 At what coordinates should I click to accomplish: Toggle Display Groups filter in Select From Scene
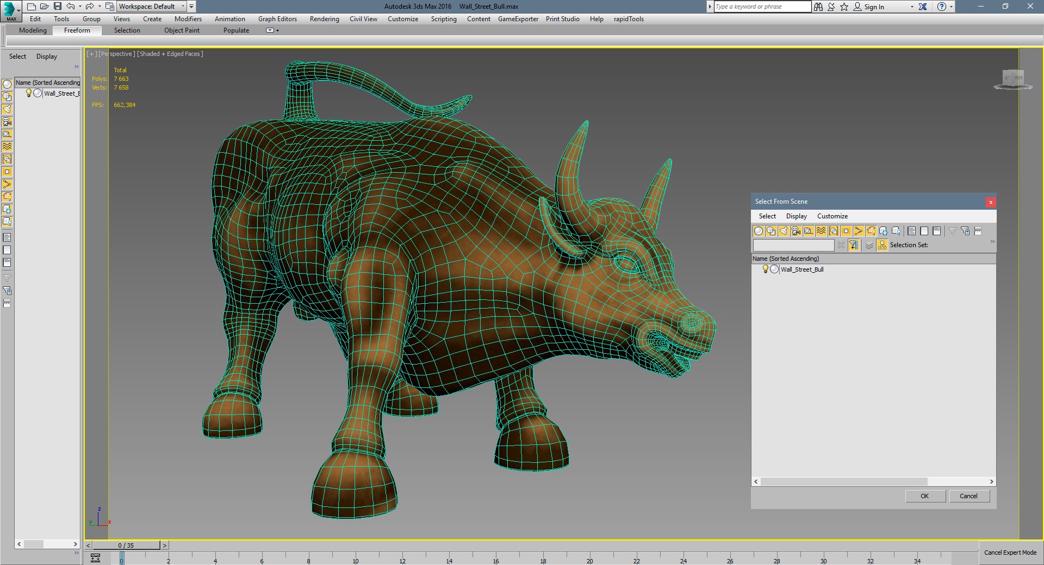click(834, 231)
